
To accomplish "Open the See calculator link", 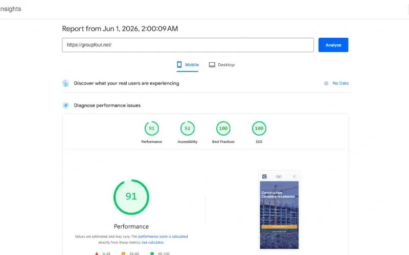I will (153, 243).
